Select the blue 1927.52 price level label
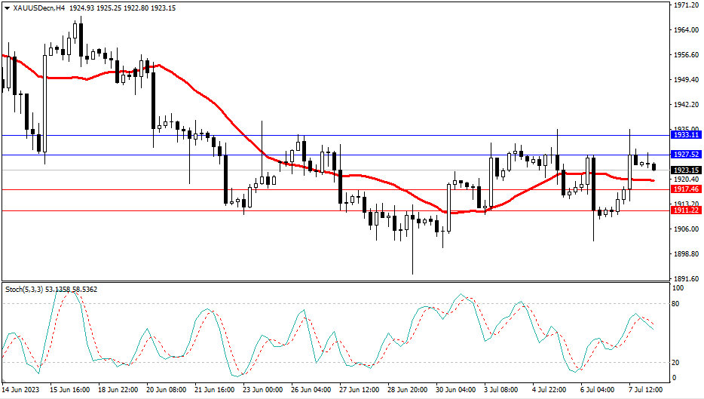 pos(685,154)
